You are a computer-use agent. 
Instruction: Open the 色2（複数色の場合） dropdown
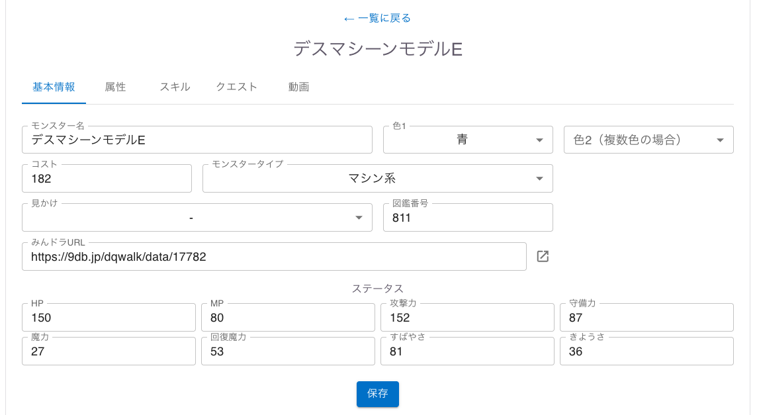pyautogui.click(x=648, y=140)
